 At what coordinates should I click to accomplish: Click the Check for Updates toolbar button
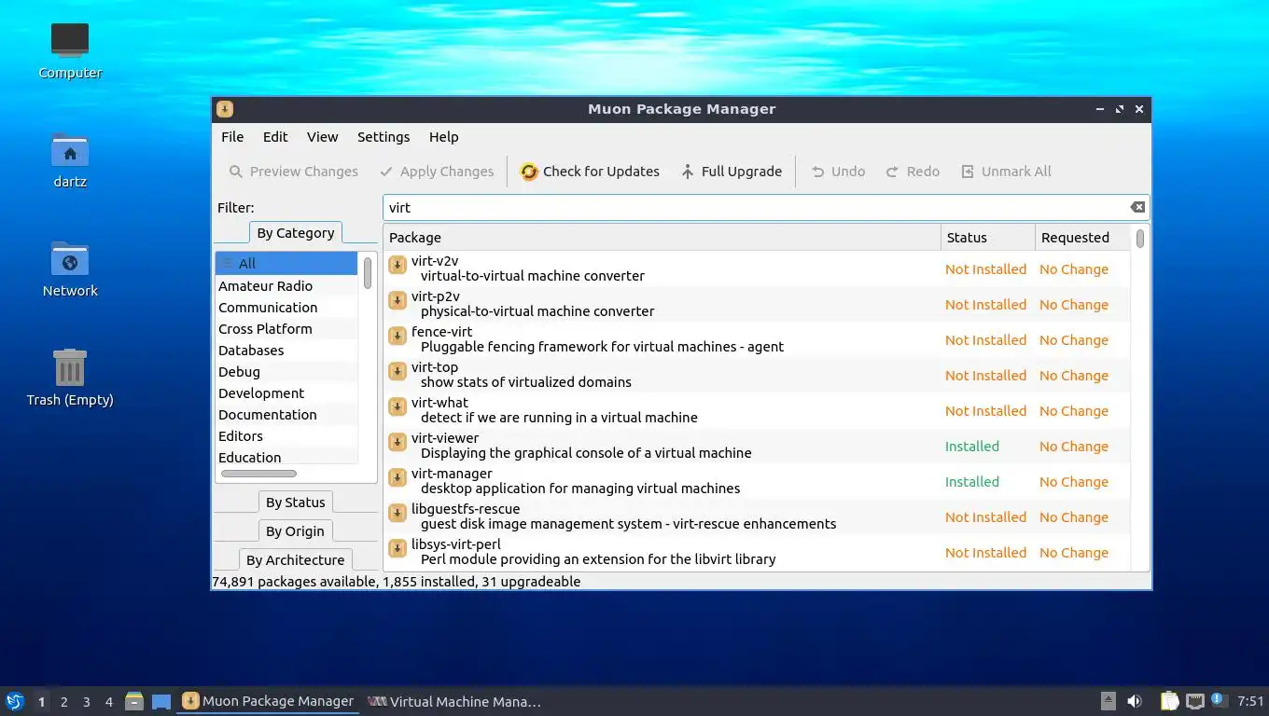pyautogui.click(x=590, y=172)
